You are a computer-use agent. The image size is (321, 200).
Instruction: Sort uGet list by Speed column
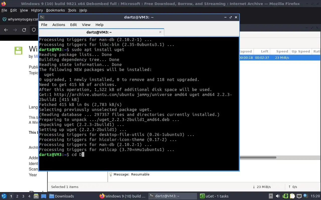[x=280, y=51]
